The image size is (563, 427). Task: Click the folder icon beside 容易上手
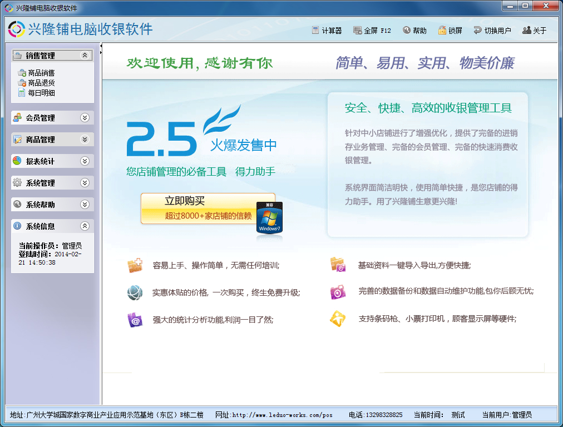coord(135,266)
